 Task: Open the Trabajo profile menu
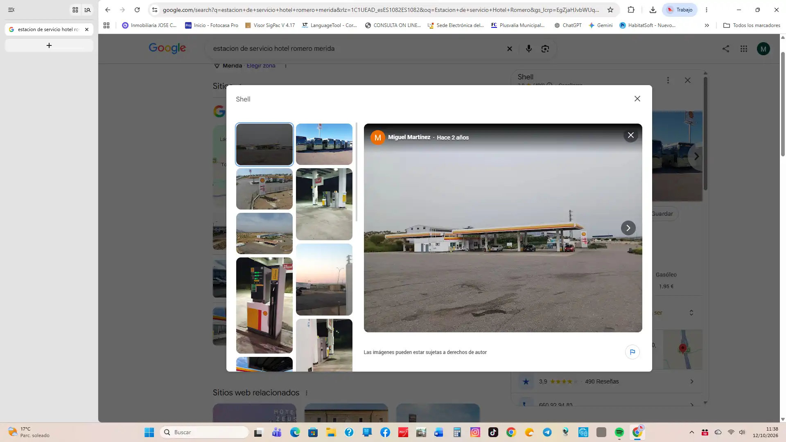[680, 10]
